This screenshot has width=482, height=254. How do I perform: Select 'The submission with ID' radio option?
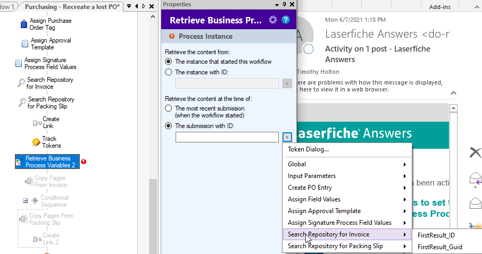(169, 126)
